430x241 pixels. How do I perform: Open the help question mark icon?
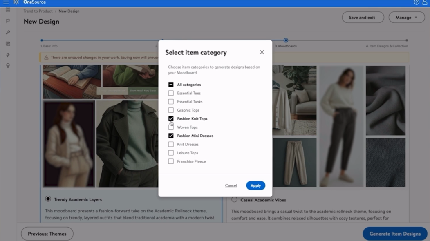[x=417, y=2]
